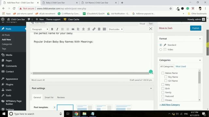This screenshot has height=117, width=209.
Task: Toggle bold formatting in editor toolbar
Action: tap(52, 29)
